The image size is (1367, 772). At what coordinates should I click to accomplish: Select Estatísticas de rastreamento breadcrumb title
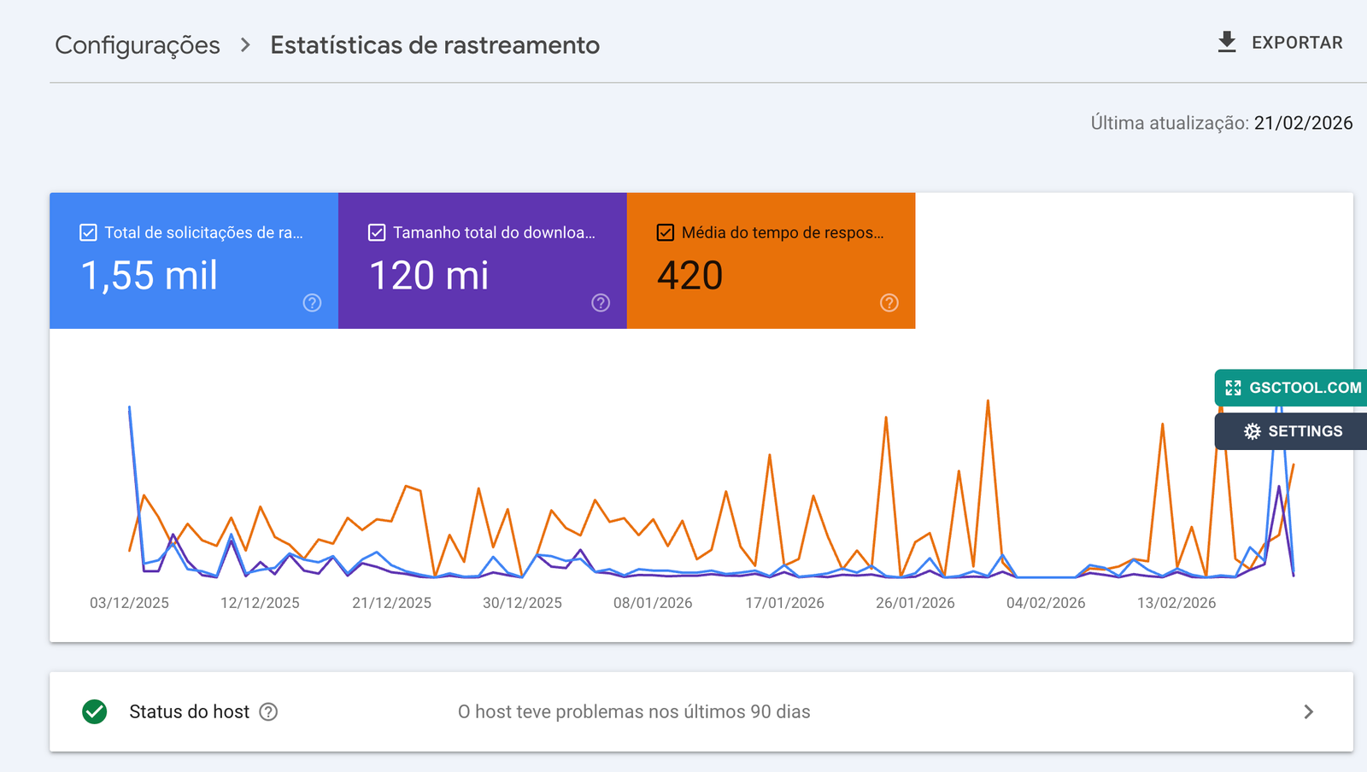click(x=435, y=44)
